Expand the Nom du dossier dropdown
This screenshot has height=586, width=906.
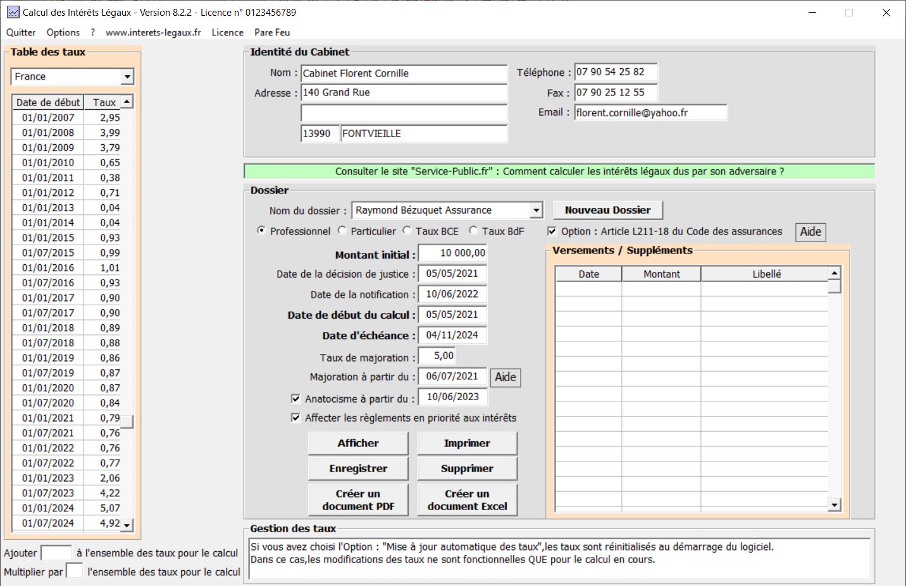tap(537, 210)
